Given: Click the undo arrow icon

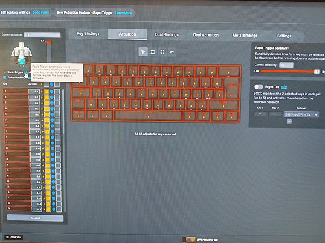Looking at the screenshot, I should 172,52.
